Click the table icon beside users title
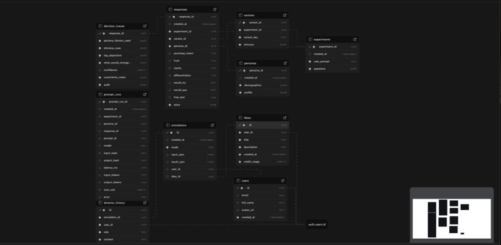Screen dimensions: 501x245 click(238, 181)
